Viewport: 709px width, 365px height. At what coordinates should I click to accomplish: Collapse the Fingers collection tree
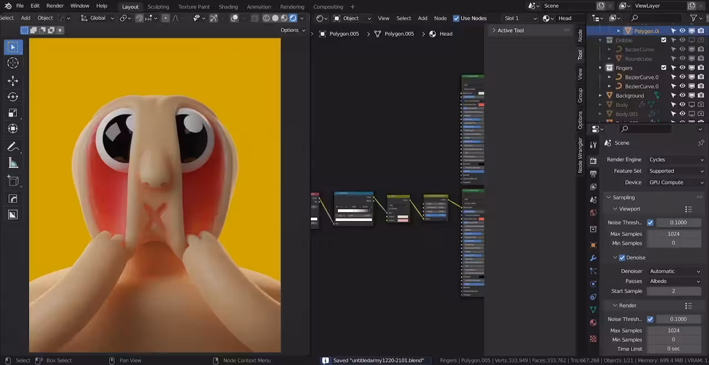click(x=600, y=68)
